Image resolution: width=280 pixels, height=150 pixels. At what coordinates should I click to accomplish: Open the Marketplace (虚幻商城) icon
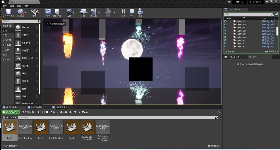coord(57,12)
